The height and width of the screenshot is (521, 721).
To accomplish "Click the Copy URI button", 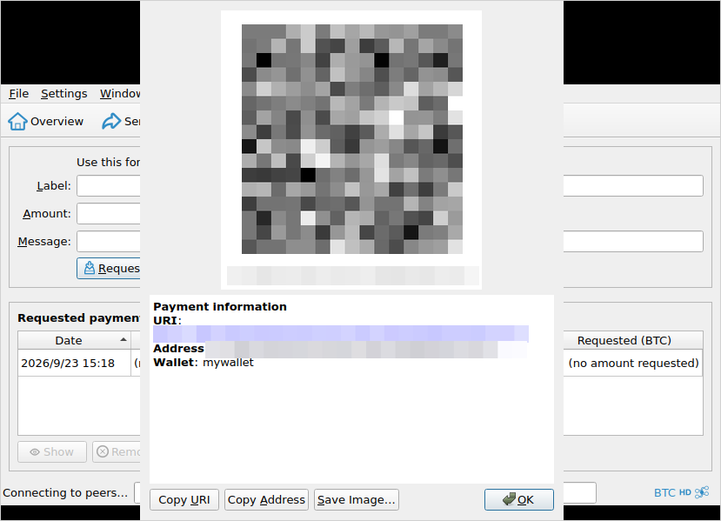I will click(x=184, y=500).
